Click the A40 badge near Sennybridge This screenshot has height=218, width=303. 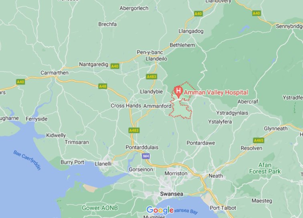tap(257, 13)
